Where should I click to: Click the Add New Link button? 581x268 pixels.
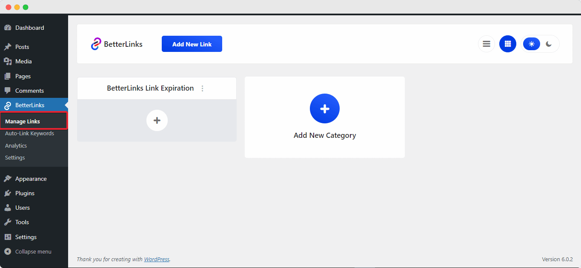[192, 43]
